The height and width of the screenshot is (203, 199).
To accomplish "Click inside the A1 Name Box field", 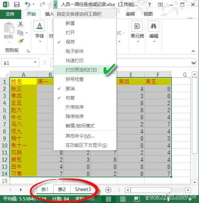I will pyautogui.click(x=17, y=63).
